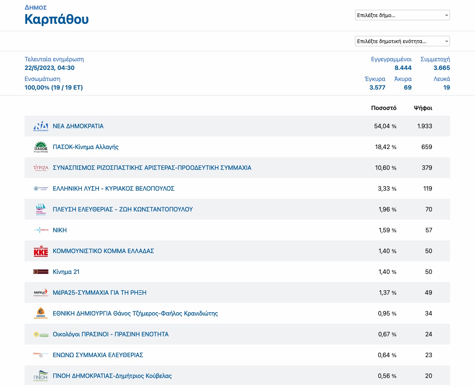This screenshot has height=388, width=475.
Task: Click the Νέα Δημοκρατία party logo
Action: [41, 126]
